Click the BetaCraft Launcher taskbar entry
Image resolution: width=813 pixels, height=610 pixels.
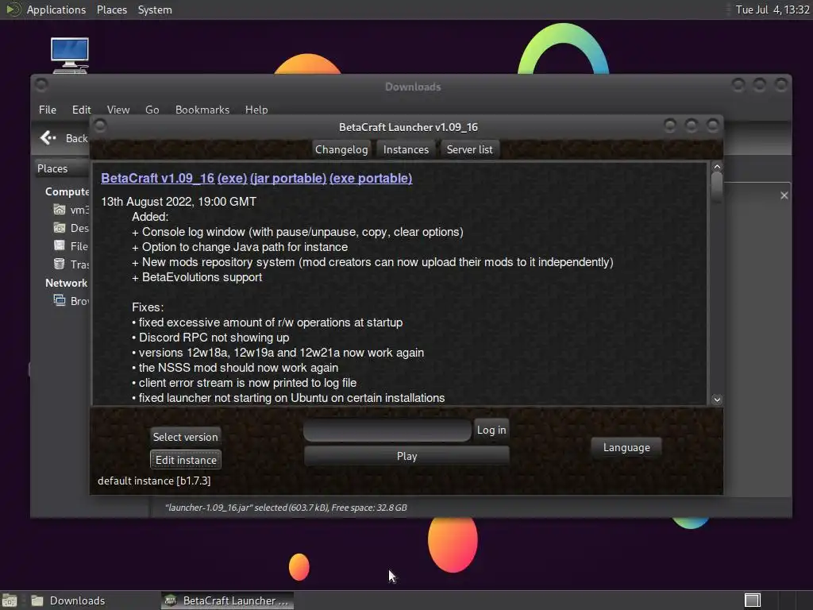click(227, 600)
